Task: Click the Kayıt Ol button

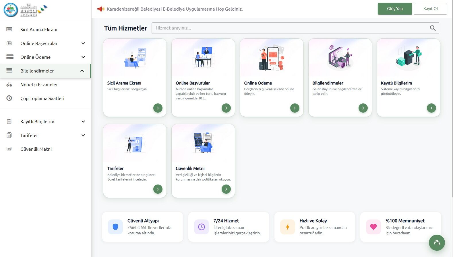Action: (x=431, y=9)
